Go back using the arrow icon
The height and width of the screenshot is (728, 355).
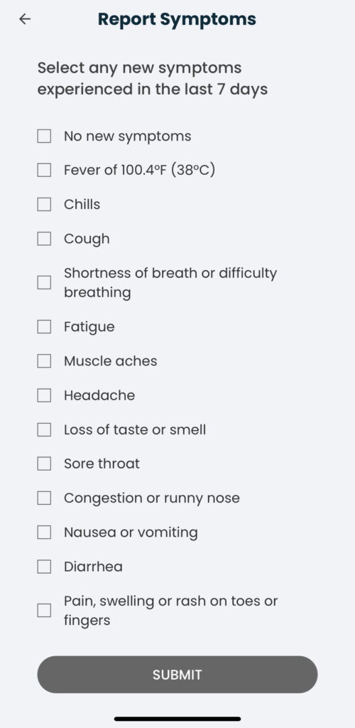25,19
